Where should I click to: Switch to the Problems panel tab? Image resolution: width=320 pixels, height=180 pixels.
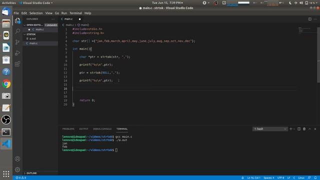tap(68, 129)
